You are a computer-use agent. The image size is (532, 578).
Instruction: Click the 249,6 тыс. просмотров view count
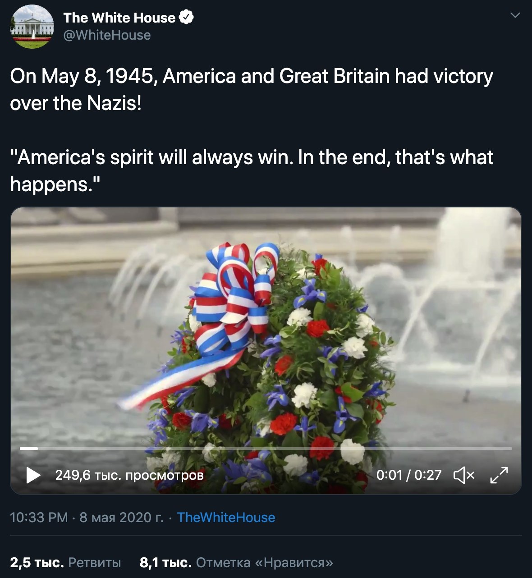(129, 475)
